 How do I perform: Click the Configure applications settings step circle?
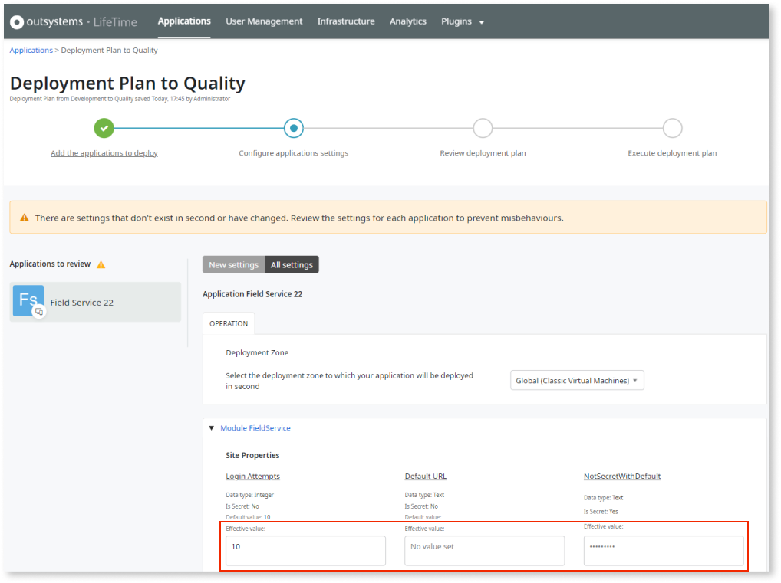pyautogui.click(x=293, y=128)
